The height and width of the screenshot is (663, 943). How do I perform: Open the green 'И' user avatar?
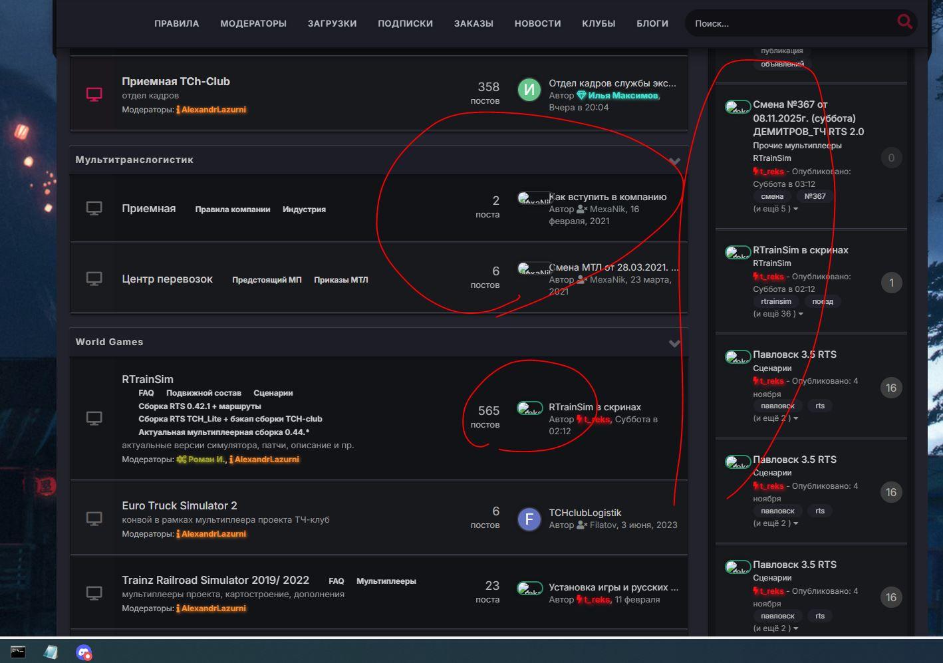(x=529, y=89)
